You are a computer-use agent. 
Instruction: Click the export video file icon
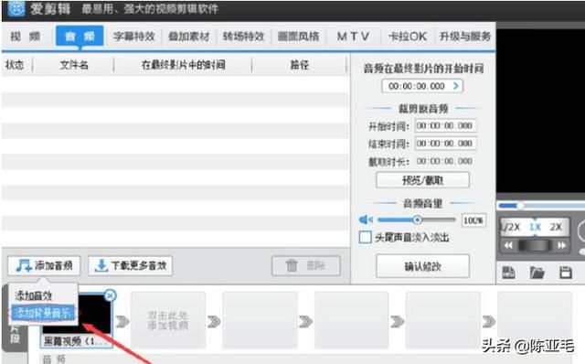point(508,273)
